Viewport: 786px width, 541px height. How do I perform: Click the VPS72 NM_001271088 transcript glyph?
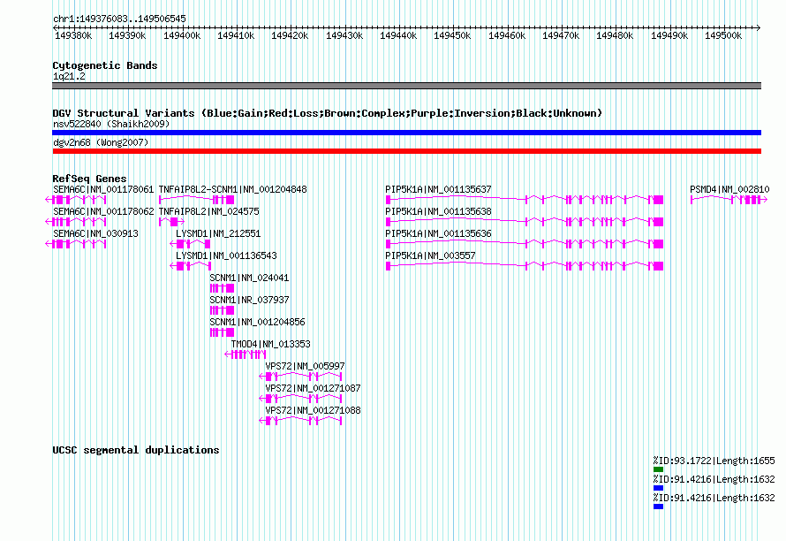pyautogui.click(x=301, y=421)
